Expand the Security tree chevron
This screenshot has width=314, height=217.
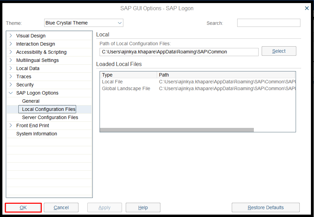[11, 85]
